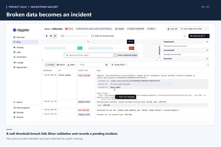Screen dimensions: 221x147
Task: Click the gantt zoom slider handle
Action: click(63, 36)
